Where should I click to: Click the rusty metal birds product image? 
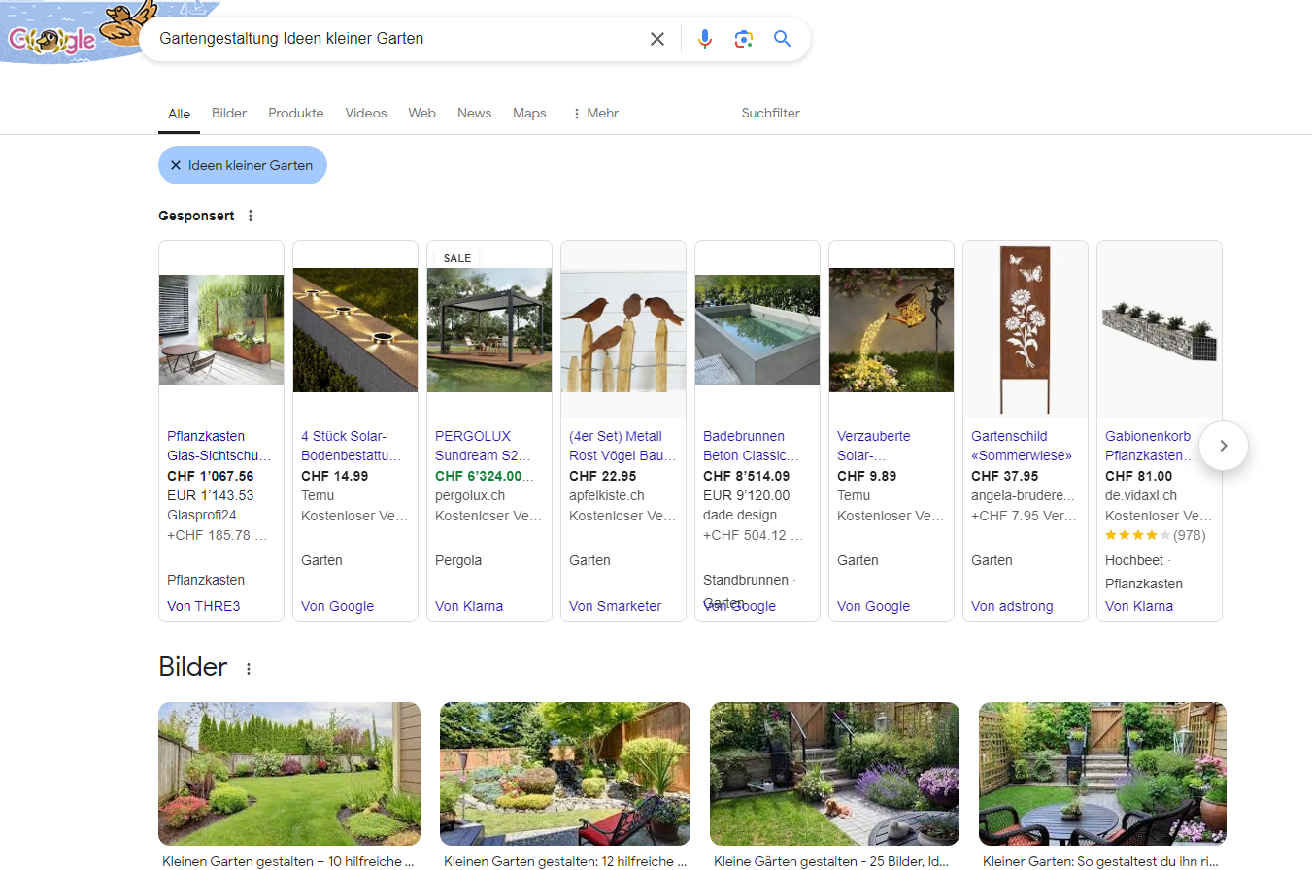[623, 330]
